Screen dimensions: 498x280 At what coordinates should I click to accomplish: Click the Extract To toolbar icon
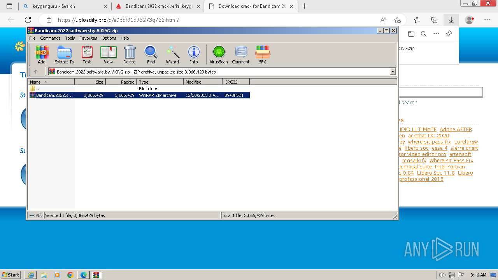tap(64, 54)
